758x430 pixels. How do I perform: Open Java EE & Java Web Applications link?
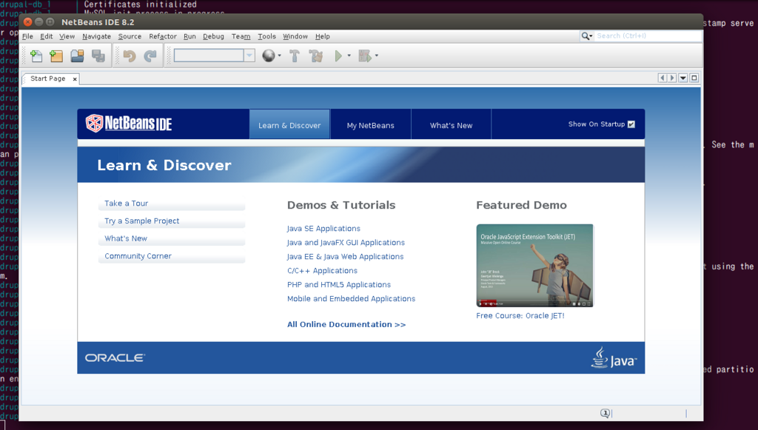(x=345, y=257)
